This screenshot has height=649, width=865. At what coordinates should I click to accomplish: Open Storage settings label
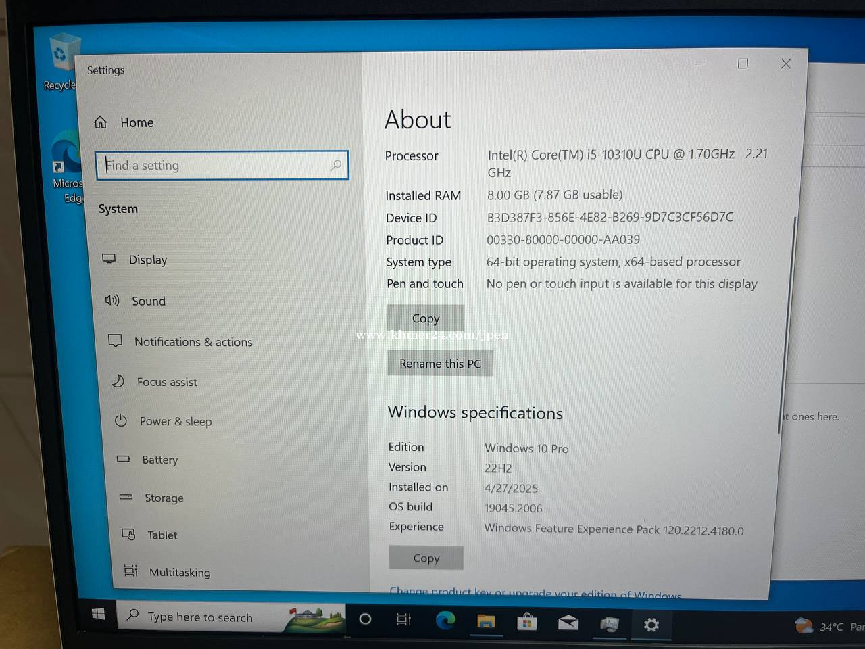(x=164, y=498)
